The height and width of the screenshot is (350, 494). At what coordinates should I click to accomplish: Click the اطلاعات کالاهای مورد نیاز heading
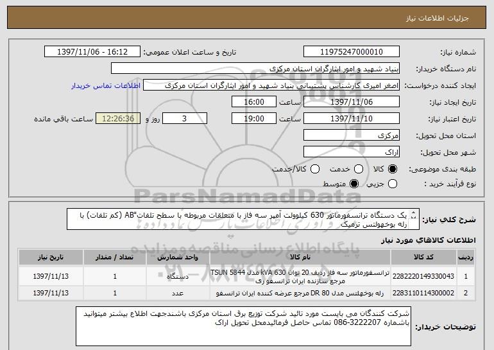click(429, 240)
